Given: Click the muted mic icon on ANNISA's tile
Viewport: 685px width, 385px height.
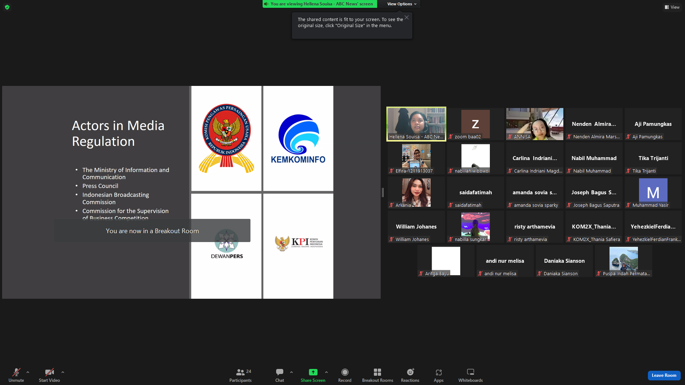Looking at the screenshot, I should tap(510, 137).
